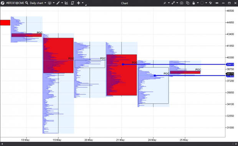Click POC label on 20 May profile
The image size is (238, 146).
[103, 58]
